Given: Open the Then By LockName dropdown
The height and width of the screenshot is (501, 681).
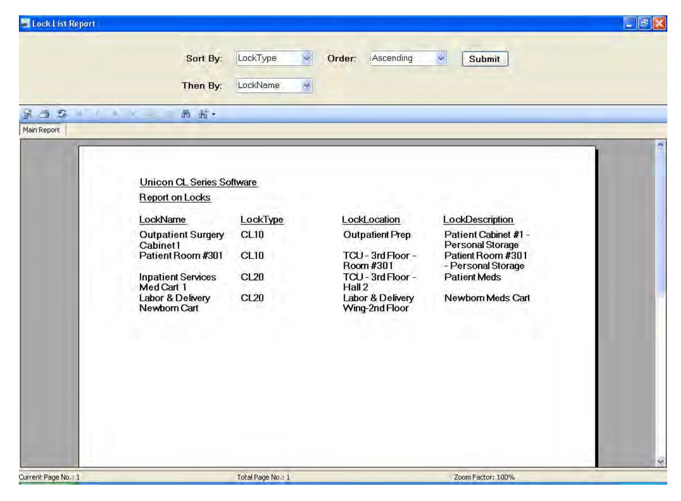Looking at the screenshot, I should [307, 85].
